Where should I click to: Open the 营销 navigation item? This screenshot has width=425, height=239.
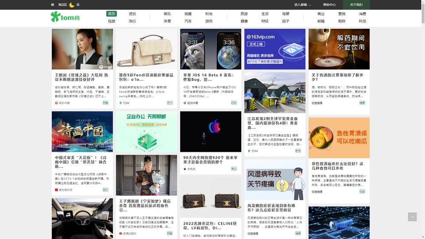341,14
